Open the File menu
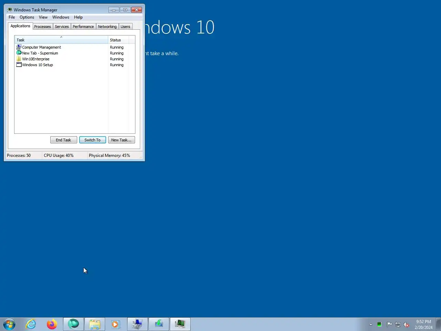 pyautogui.click(x=12, y=17)
